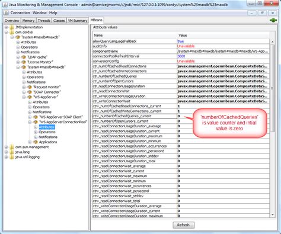Click the JMImplementation folder icon
281x234 pixels.
[12, 27]
